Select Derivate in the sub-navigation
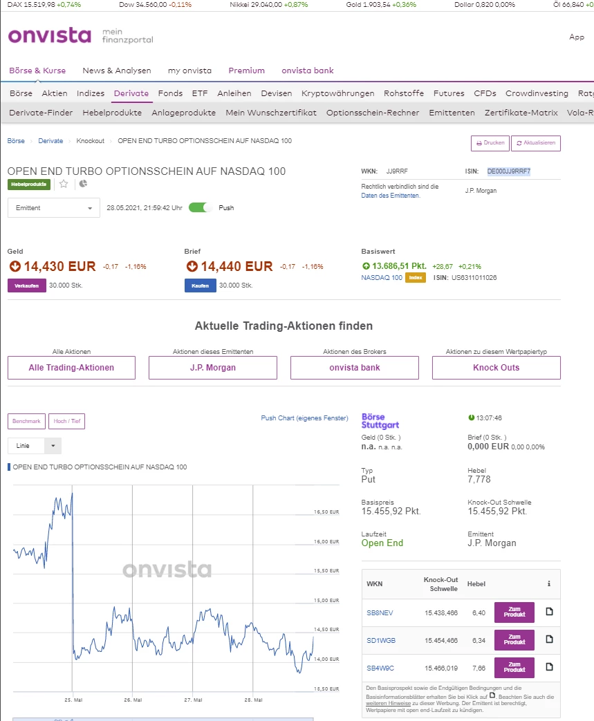 (131, 93)
